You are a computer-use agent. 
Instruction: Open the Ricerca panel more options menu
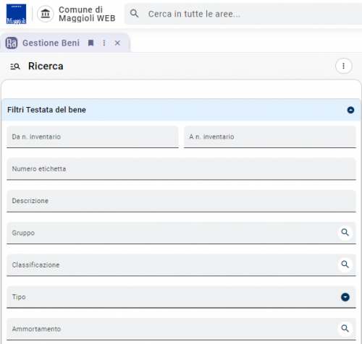[x=344, y=66]
